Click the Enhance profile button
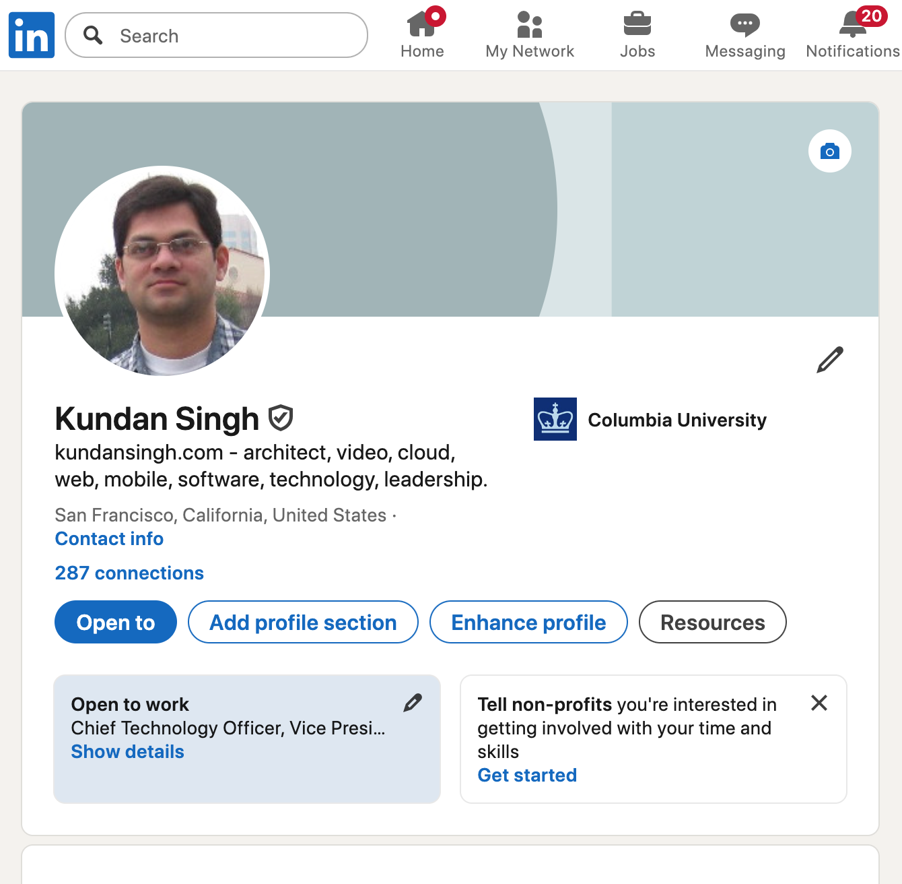 pyautogui.click(x=528, y=622)
